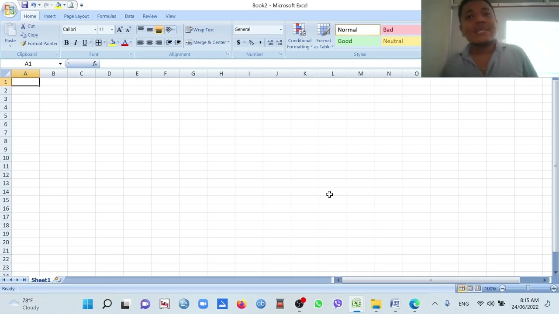Increase indent
Screen dimensions: 559x314
point(177,42)
